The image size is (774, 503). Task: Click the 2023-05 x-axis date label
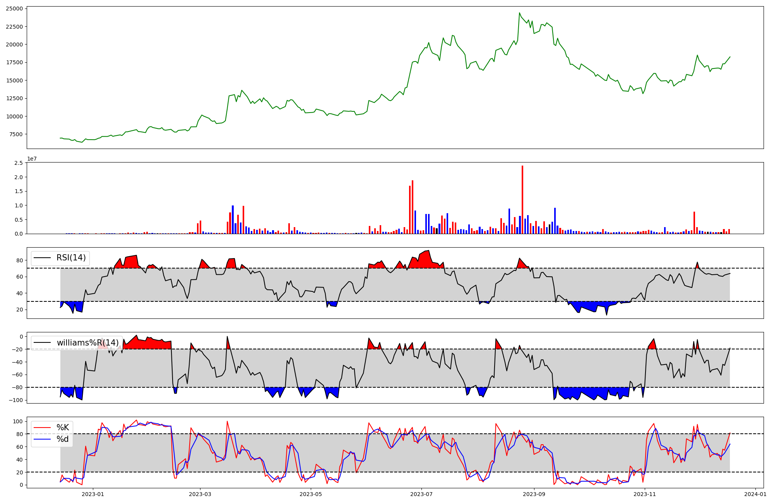(x=311, y=494)
